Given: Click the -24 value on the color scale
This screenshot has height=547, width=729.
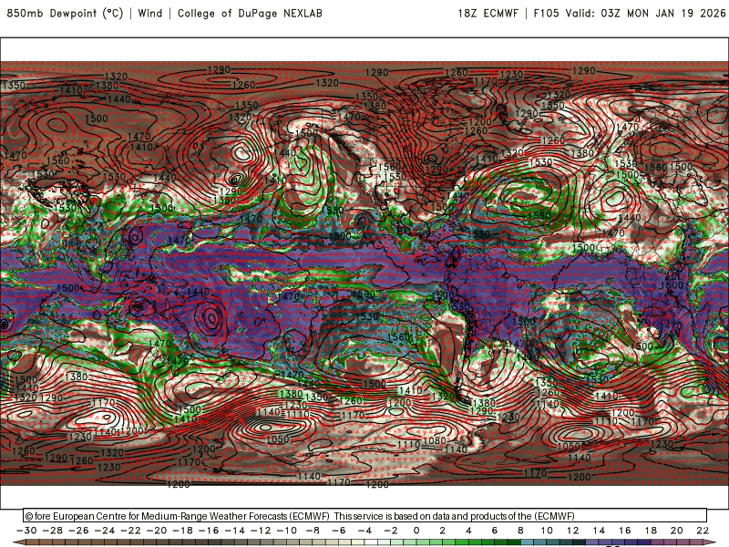Looking at the screenshot, I should (x=105, y=531).
